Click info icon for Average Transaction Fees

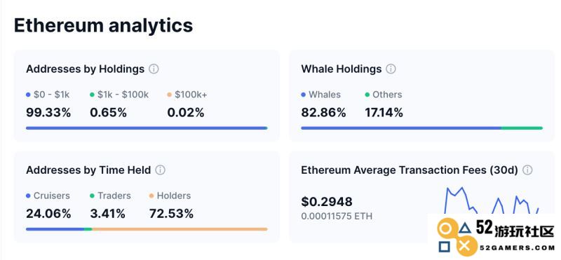[x=527, y=170]
